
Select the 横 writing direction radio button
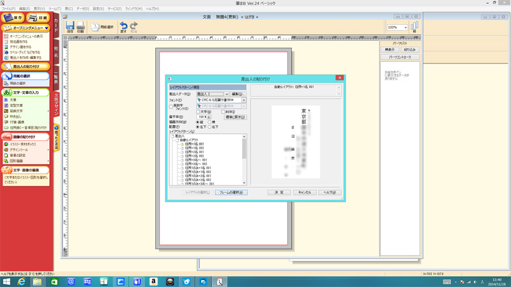[x=210, y=122]
